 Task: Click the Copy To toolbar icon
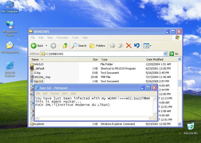[x=121, y=46]
